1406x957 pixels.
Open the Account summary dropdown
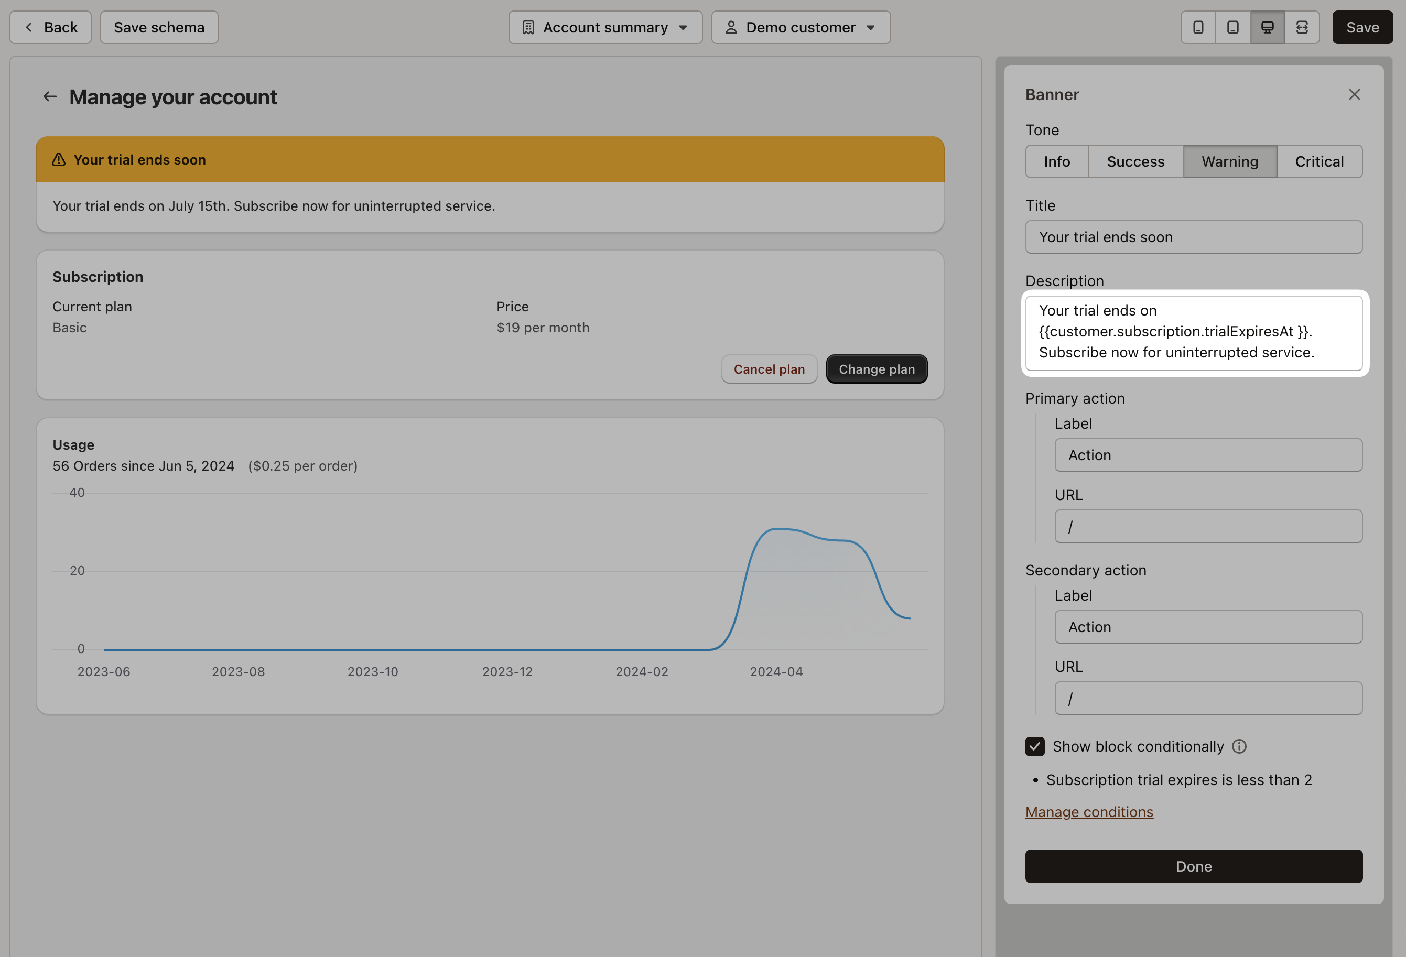(x=604, y=27)
